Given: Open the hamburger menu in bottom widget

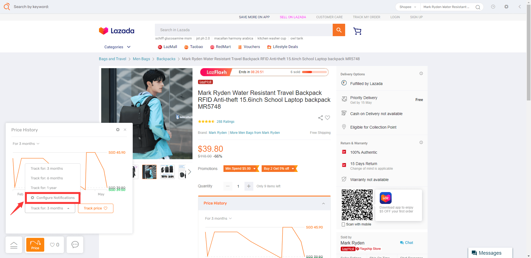Looking at the screenshot, I should pos(14,245).
